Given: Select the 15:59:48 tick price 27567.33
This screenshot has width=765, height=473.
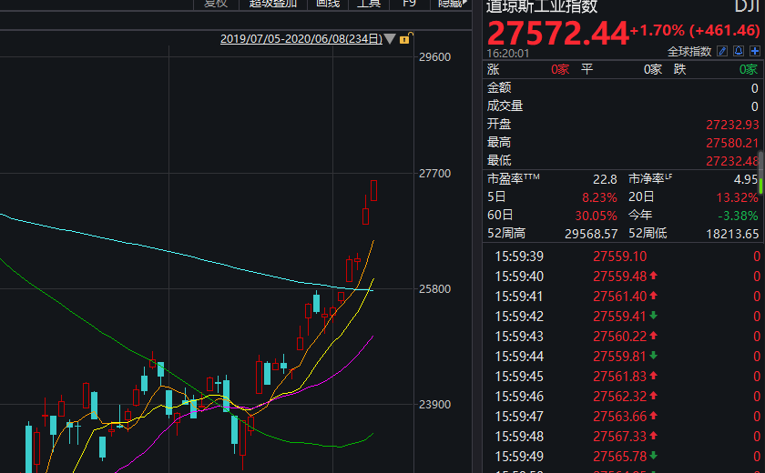Looking at the screenshot, I should [619, 436].
